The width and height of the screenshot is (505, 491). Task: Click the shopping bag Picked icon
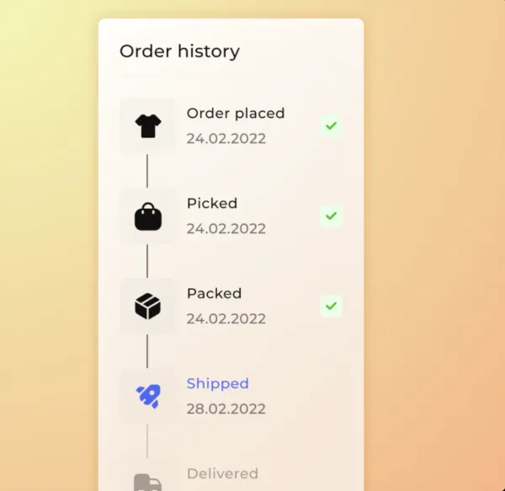pos(147,216)
